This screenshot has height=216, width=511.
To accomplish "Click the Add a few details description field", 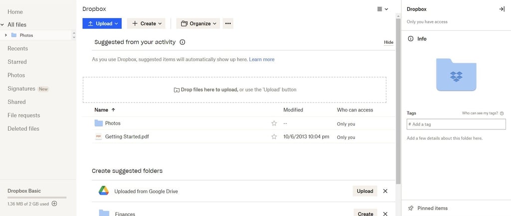I will tap(445, 138).
